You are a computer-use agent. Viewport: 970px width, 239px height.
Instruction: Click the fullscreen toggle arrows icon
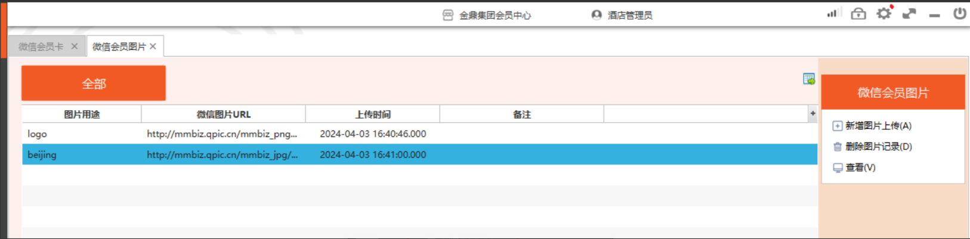point(909,14)
